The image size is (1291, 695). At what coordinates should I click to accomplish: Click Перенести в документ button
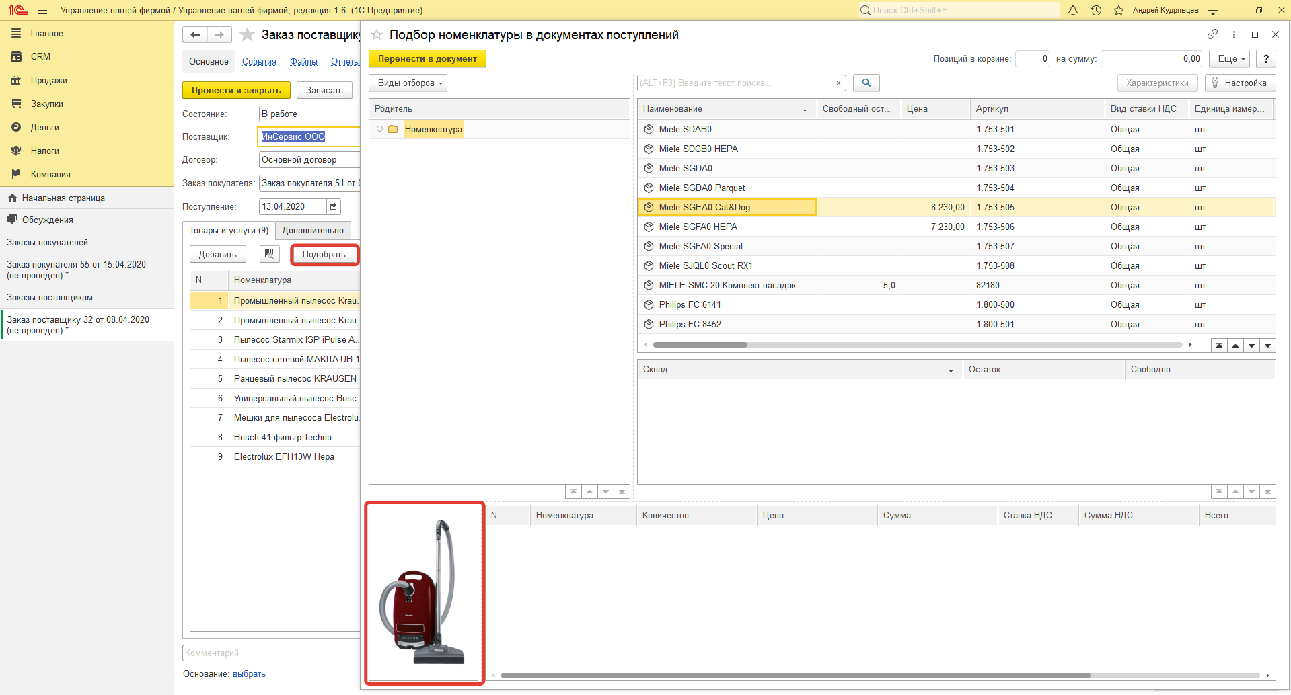click(x=427, y=58)
